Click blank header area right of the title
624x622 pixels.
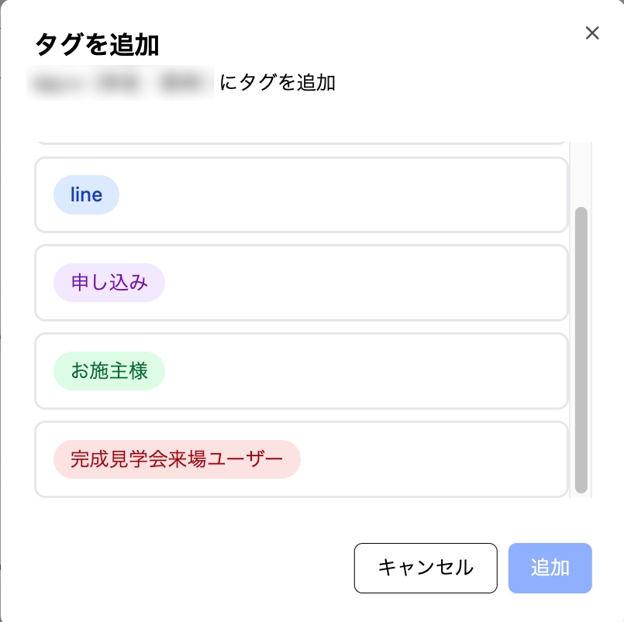(x=372, y=45)
